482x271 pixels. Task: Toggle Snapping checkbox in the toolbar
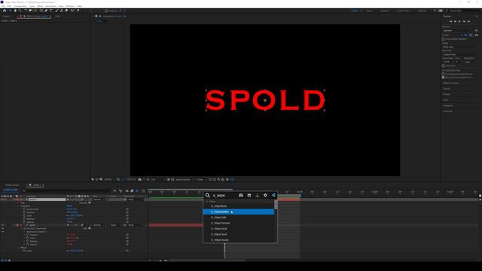tap(106, 11)
